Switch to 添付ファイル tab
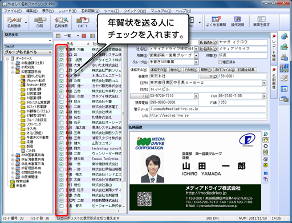The height and width of the screenshot is (223, 292). click(x=225, y=70)
